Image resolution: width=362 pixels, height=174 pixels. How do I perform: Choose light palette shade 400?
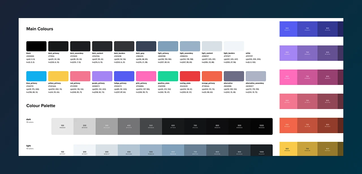(x=129, y=150)
